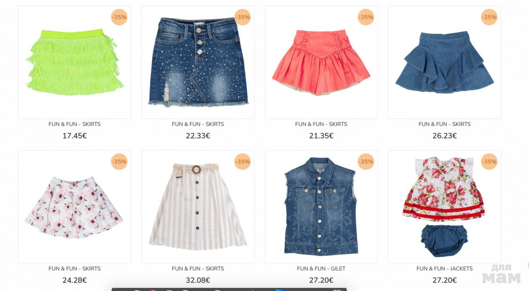Click the -35% badge on coral skirt
The image size is (529, 291).
pos(366,17)
